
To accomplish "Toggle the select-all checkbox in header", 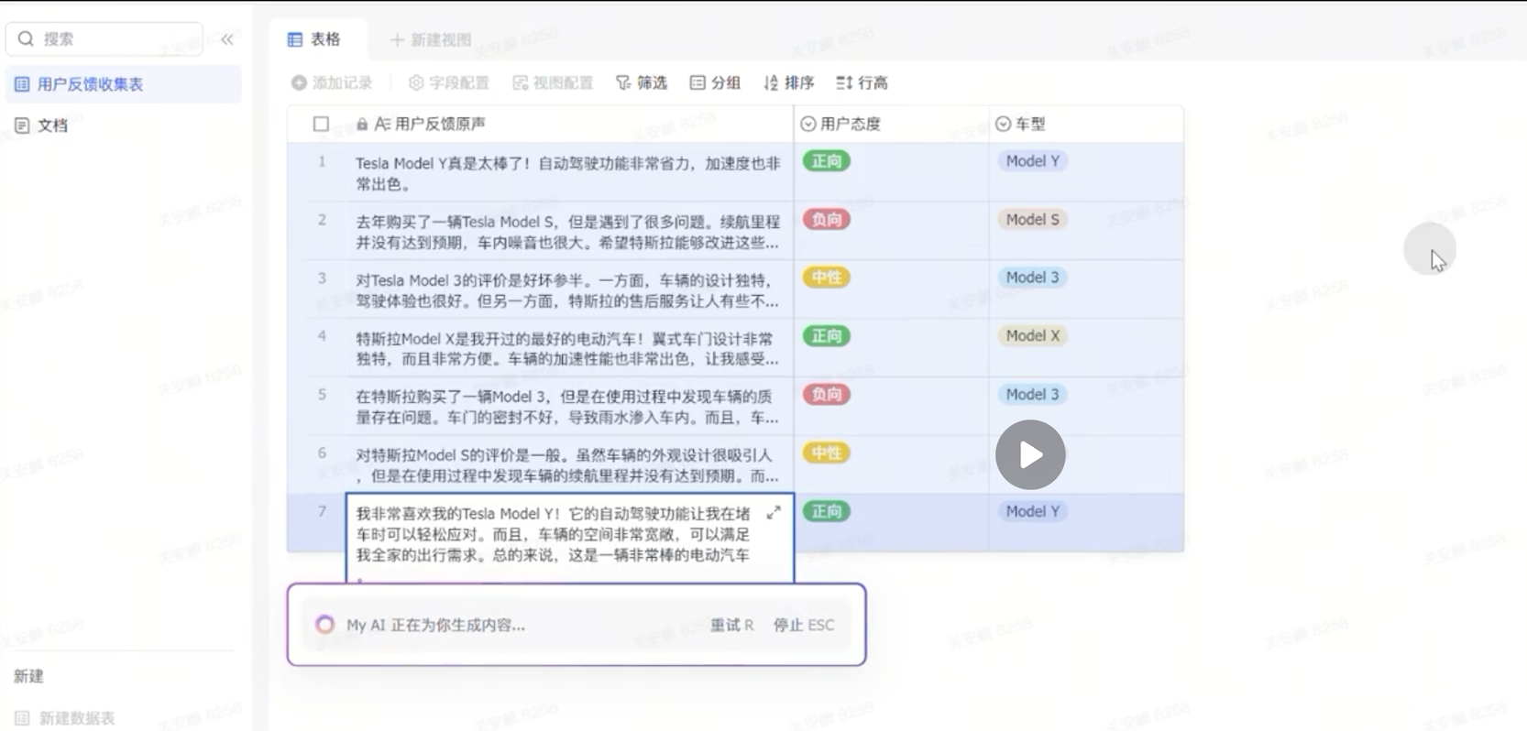I will pyautogui.click(x=321, y=124).
